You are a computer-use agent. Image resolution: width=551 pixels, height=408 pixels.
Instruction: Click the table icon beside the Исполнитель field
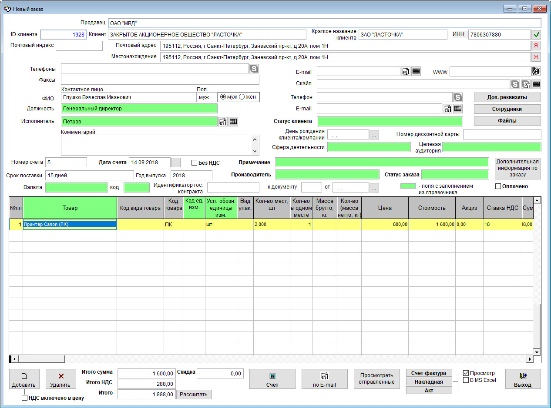(x=233, y=122)
